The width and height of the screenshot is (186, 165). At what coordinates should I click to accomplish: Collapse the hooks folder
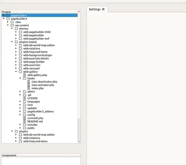(20, 78)
